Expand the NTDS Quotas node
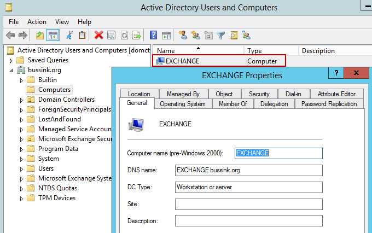This screenshot has width=372, height=233. click(x=21, y=189)
